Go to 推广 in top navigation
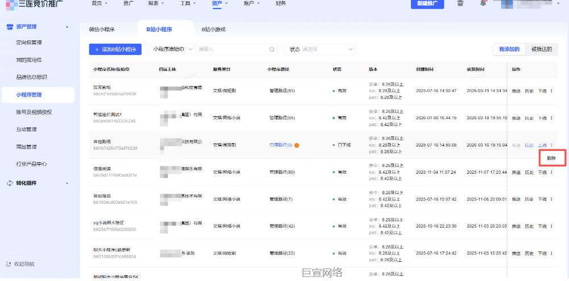The width and height of the screenshot is (569, 281). pyautogui.click(x=128, y=3)
